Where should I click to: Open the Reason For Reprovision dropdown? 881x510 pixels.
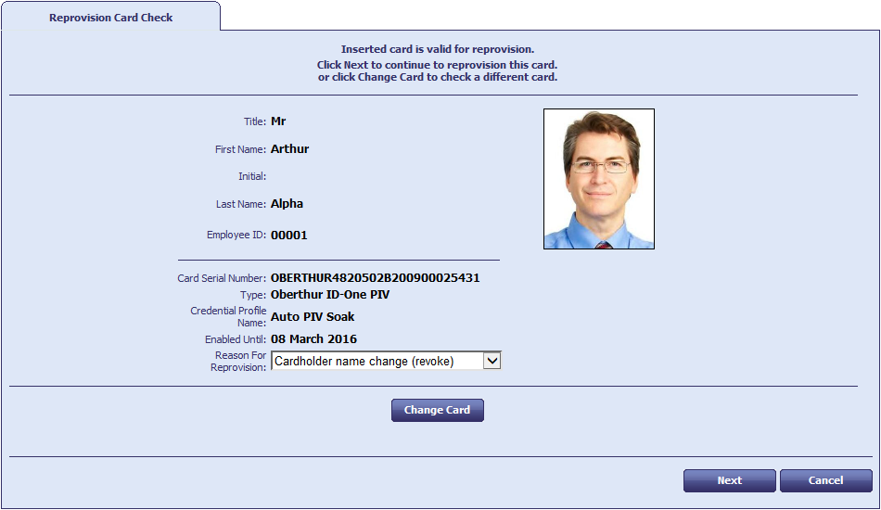(386, 361)
